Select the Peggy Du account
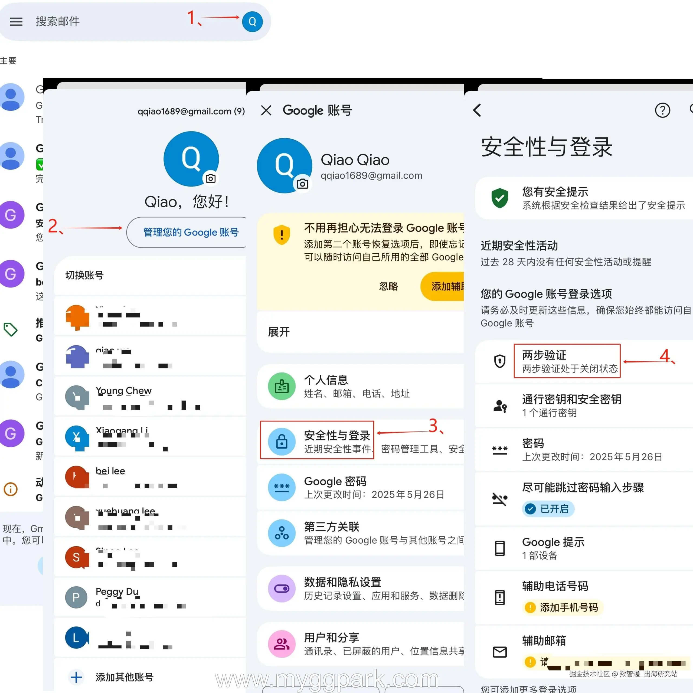Screen dimensions: 693x693 (150, 597)
